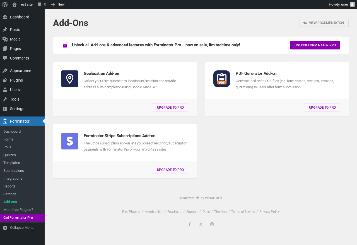
Task: Open the comments bubble icon in admin bar
Action: [x=40, y=4]
